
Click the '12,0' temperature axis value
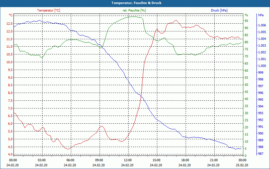[10, 31]
